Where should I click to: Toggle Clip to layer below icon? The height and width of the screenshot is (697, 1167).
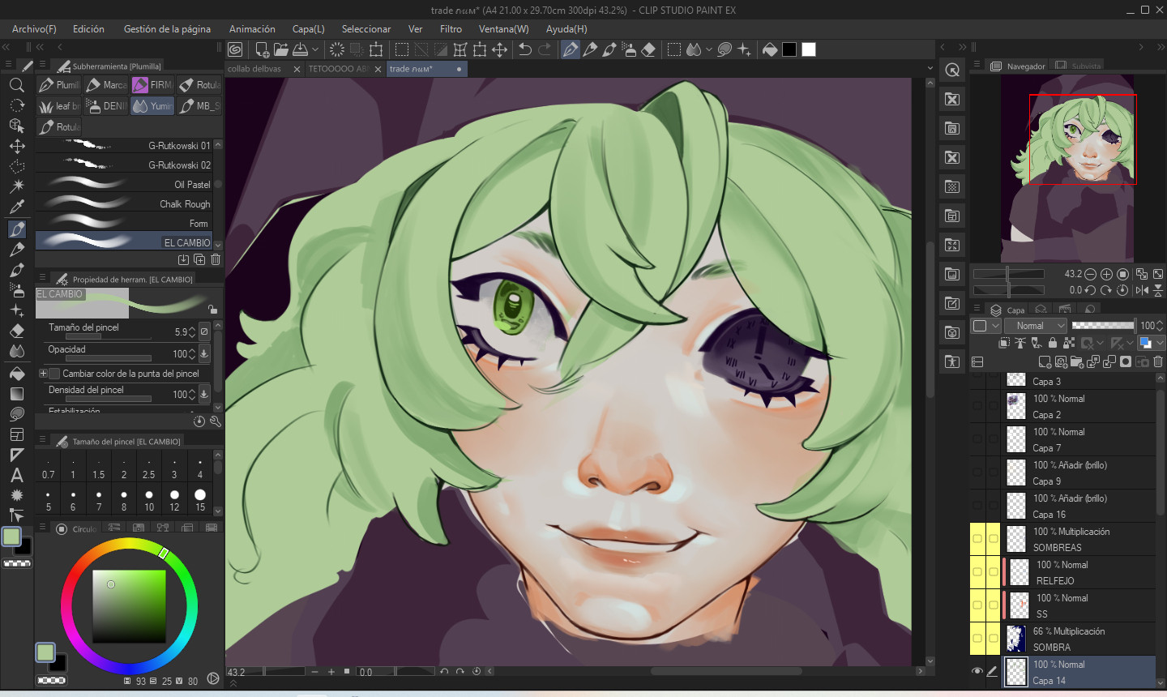pos(1004,344)
